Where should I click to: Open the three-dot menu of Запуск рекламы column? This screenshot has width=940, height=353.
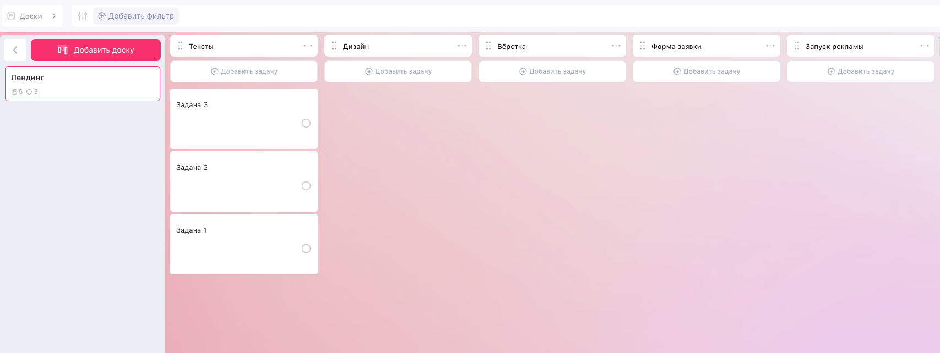point(925,46)
